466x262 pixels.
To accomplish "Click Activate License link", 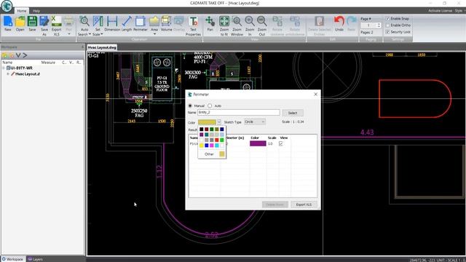I will [440, 10].
